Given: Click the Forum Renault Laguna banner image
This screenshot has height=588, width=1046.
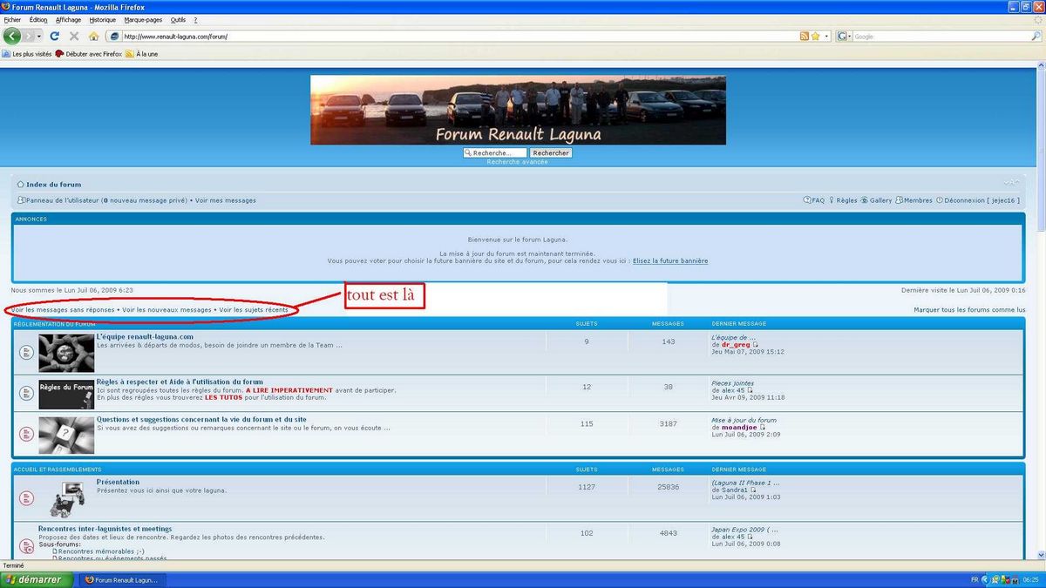Looking at the screenshot, I should tap(518, 110).
